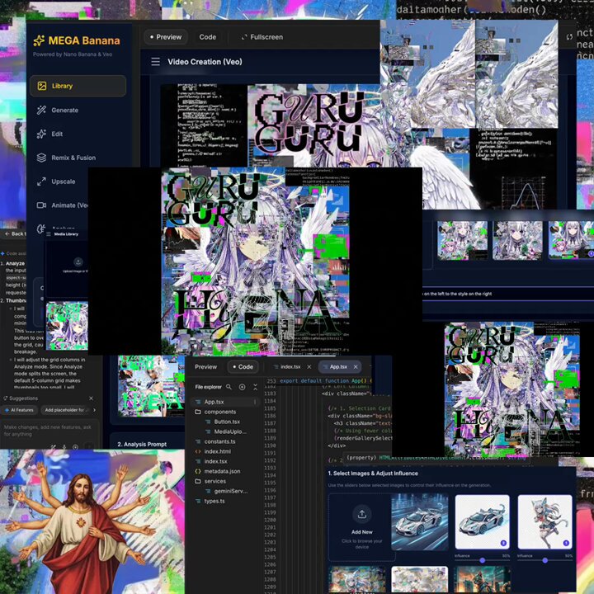The image size is (594, 594).
Task: Click the Edit sparkle icon
Action: (x=42, y=134)
